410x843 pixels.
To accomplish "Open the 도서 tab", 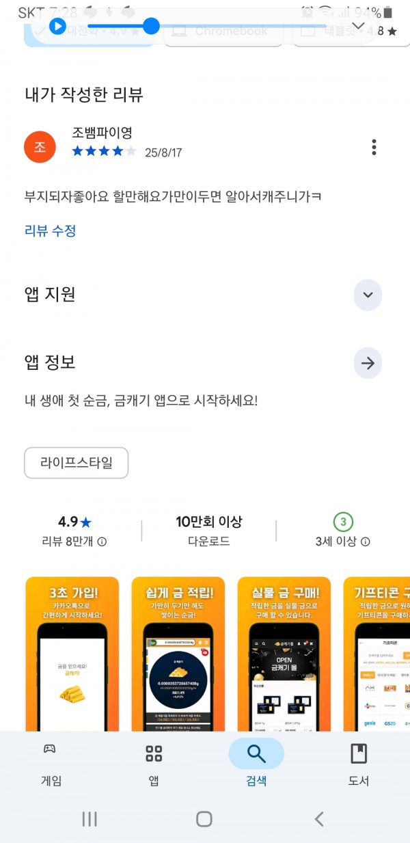I will pyautogui.click(x=359, y=764).
